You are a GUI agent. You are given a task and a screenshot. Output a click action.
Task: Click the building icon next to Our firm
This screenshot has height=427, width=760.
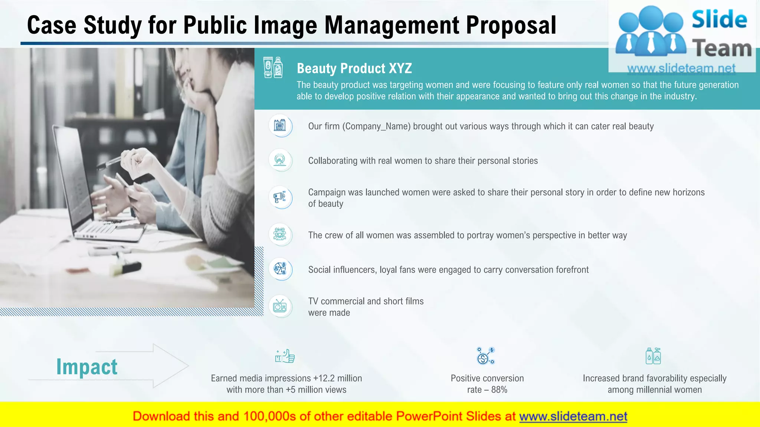coord(280,126)
